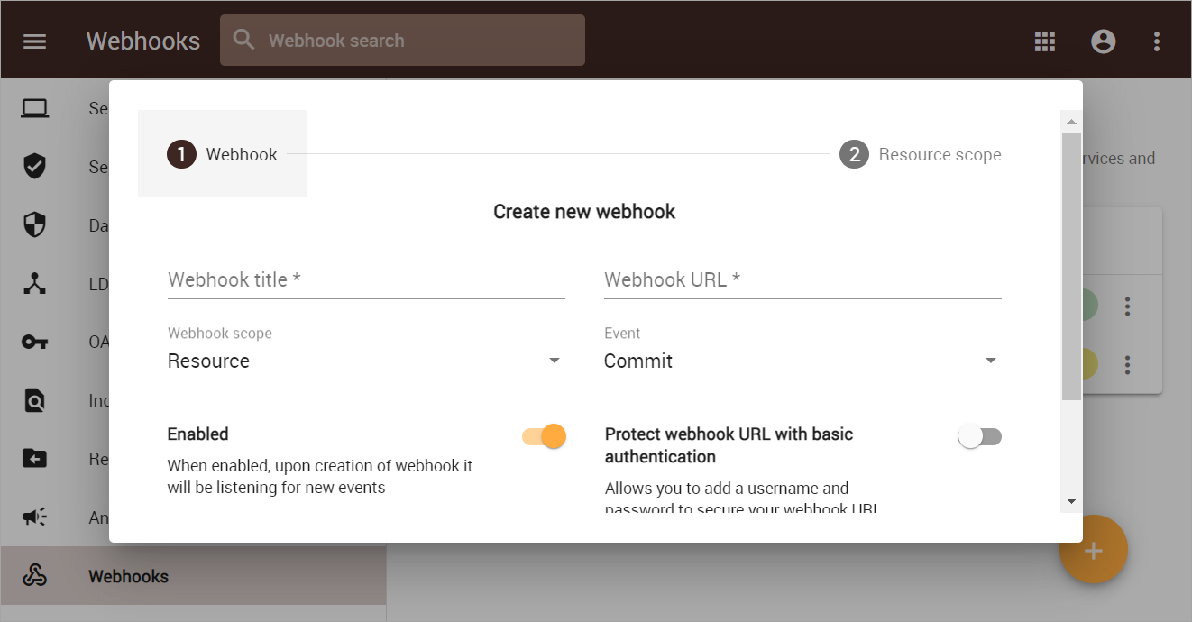This screenshot has height=622, width=1192.
Task: Select Webhooks in the sidebar
Action: click(x=128, y=577)
